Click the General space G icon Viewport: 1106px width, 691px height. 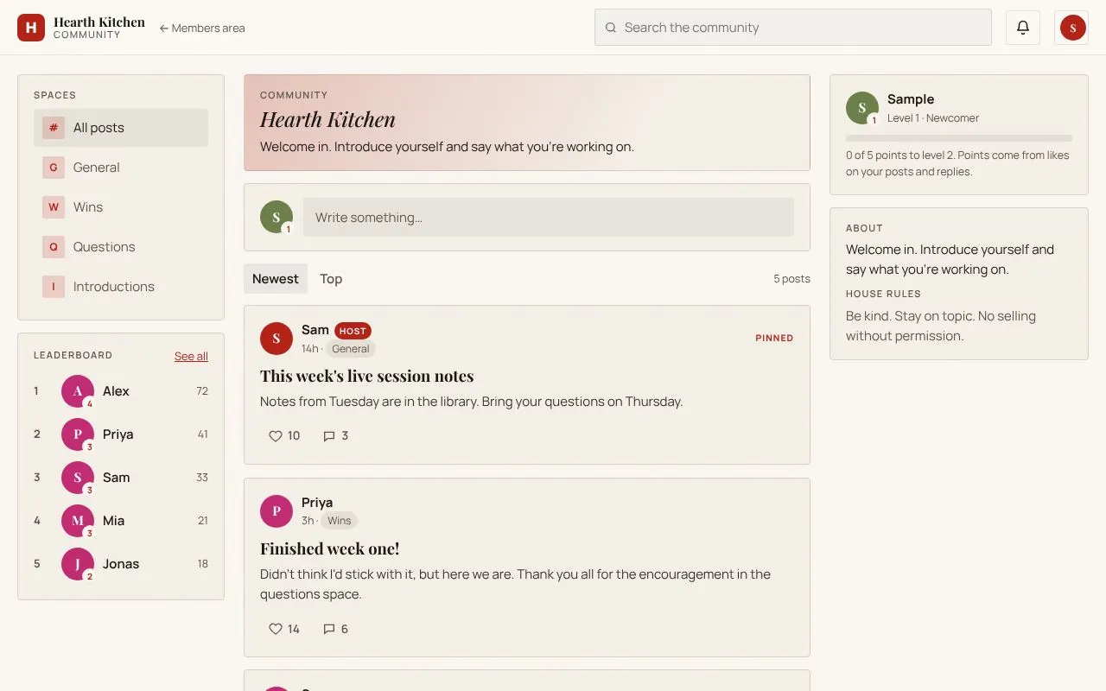tap(54, 168)
